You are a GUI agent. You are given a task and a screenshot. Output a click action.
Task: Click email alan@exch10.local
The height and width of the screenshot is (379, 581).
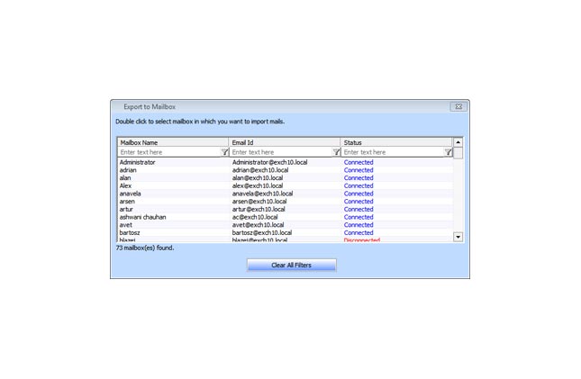click(258, 178)
